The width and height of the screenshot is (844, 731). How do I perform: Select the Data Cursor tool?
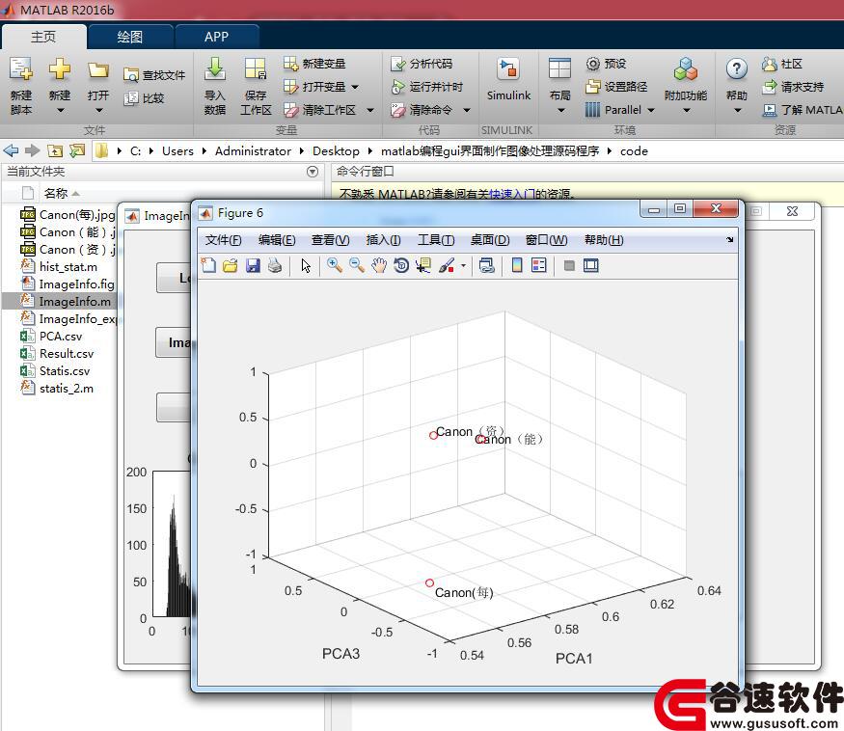[423, 265]
